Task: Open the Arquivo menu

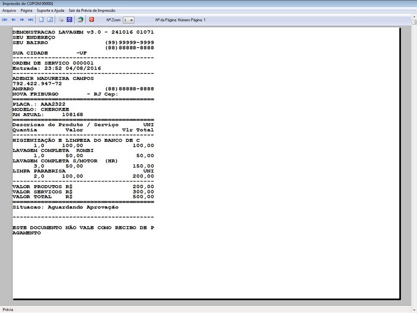Action: 9,10
